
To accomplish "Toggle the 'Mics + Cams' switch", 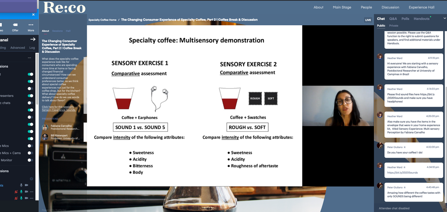I will point(31,153).
